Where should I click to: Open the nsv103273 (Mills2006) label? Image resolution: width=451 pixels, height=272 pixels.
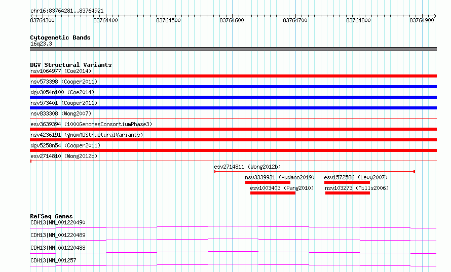point(357,188)
